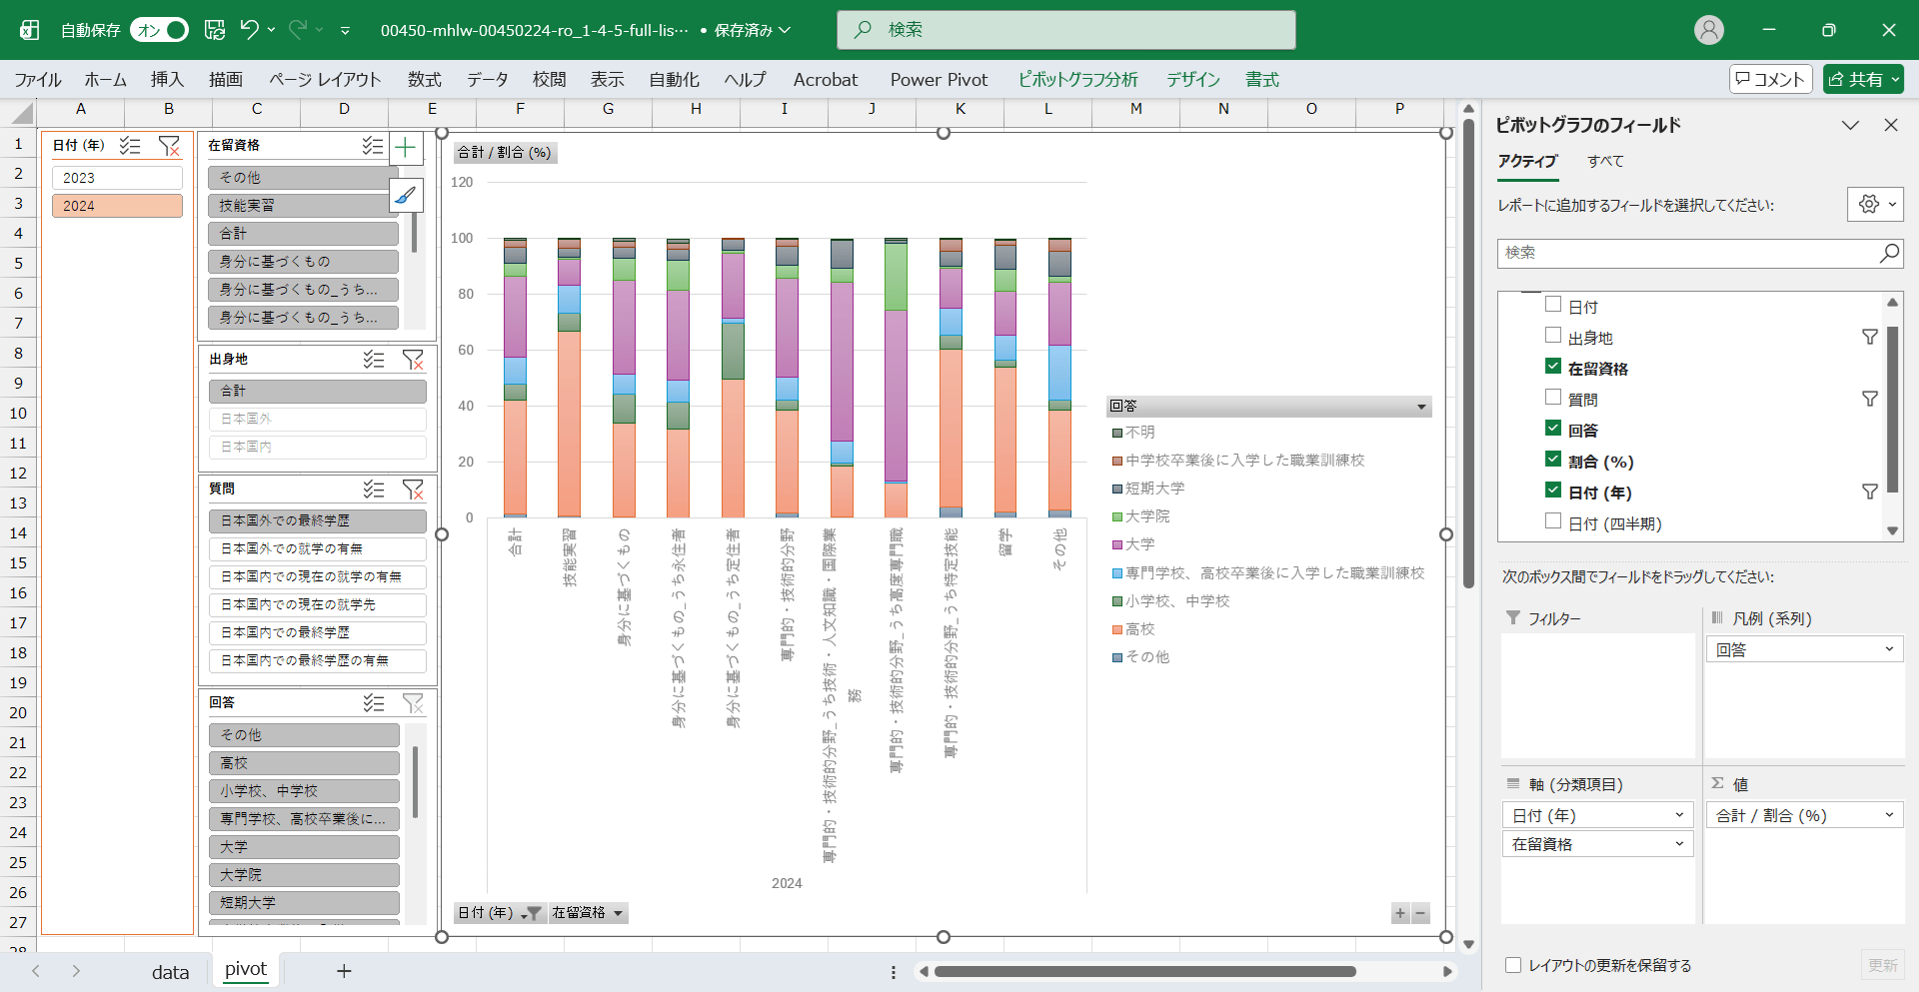The width and height of the screenshot is (1919, 992).
Task: Turn off the 自動保存 toggle
Action: coord(160,30)
